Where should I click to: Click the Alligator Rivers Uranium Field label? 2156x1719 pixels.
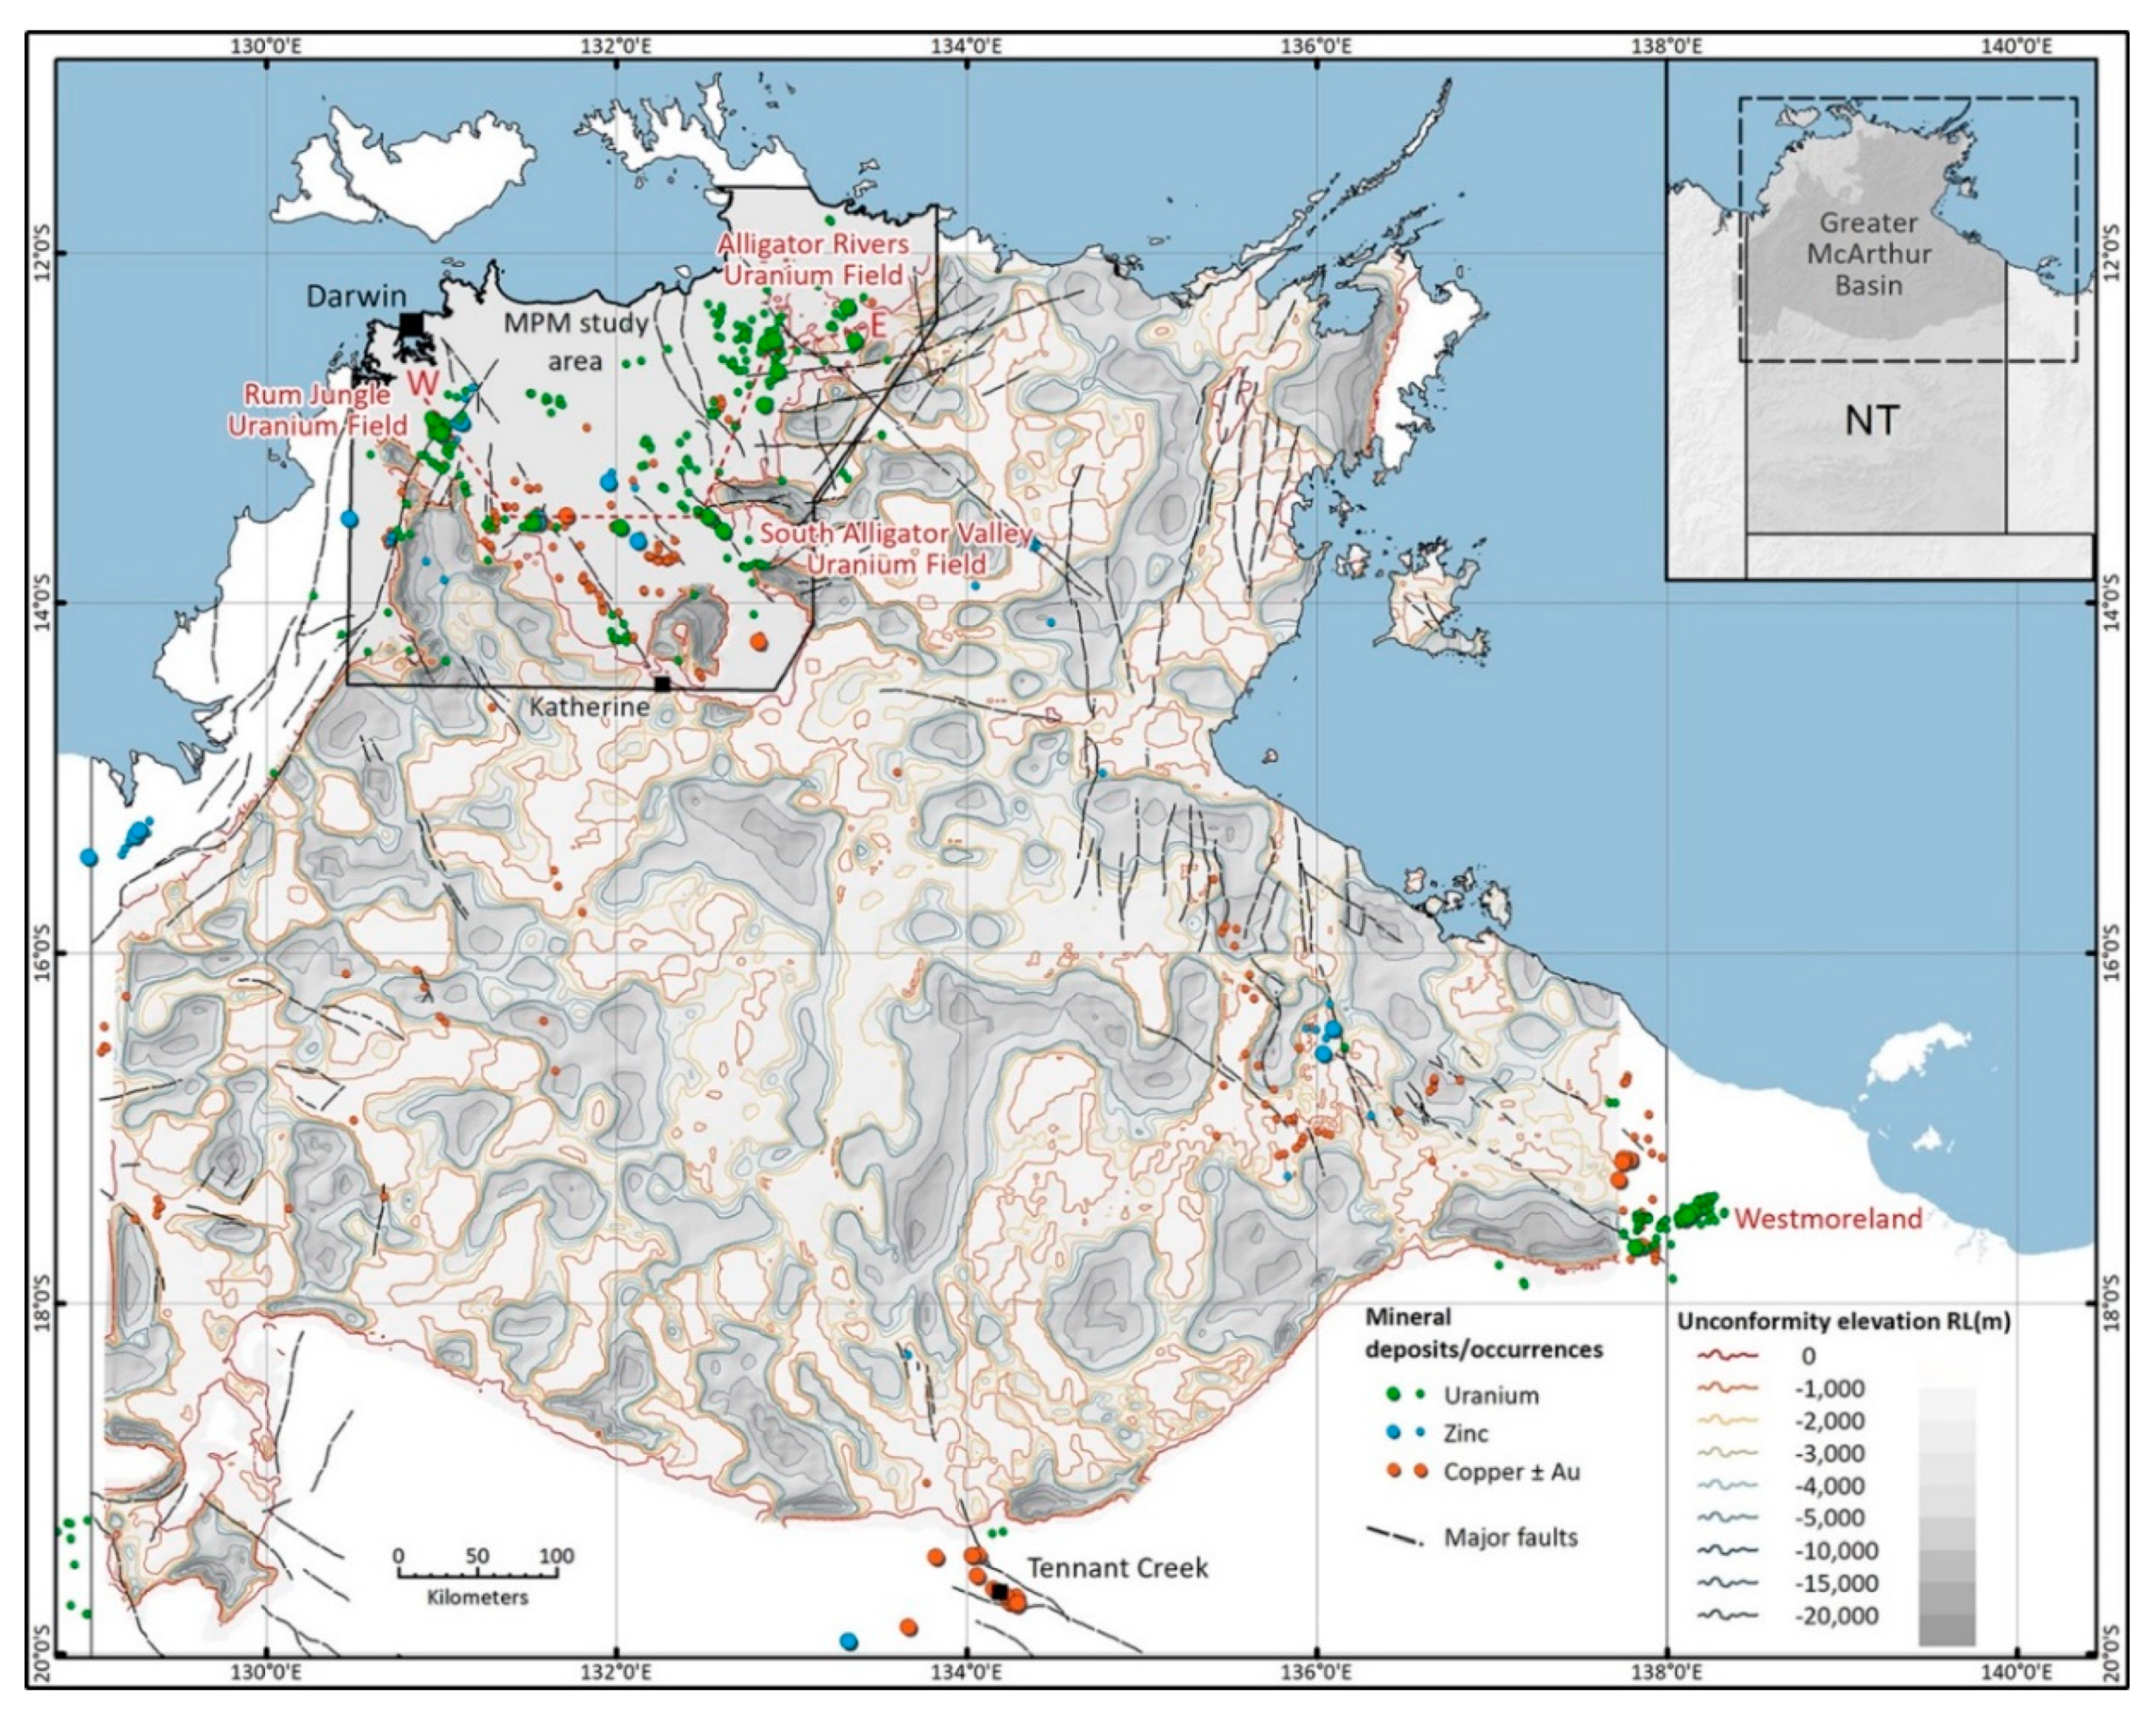(x=813, y=260)
